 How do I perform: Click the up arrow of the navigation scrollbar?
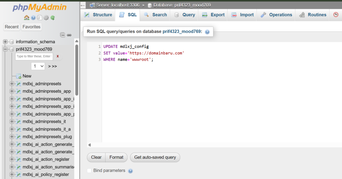tap(76, 41)
